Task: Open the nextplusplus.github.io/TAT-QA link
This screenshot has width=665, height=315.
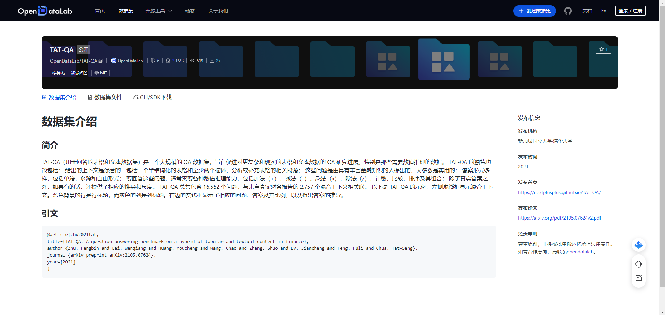Action: pos(559,192)
